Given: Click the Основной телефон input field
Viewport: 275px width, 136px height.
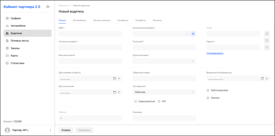Looking at the screenshot, I should [x=90, y=48].
